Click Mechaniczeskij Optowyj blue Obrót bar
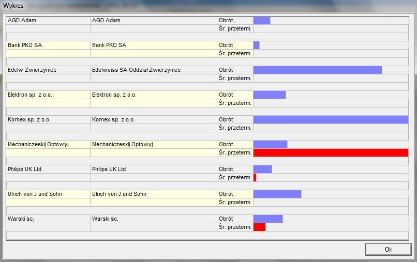 (x=270, y=145)
